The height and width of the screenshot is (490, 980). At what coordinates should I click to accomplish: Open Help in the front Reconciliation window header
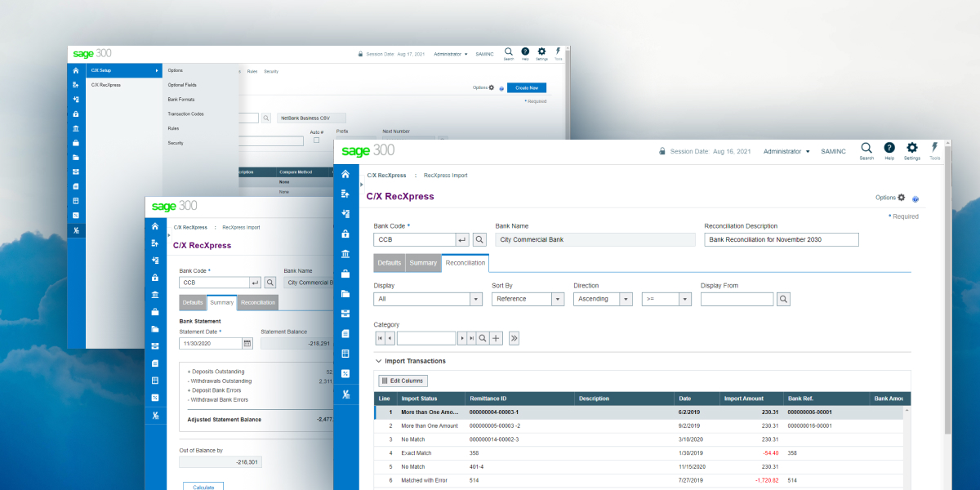(889, 150)
